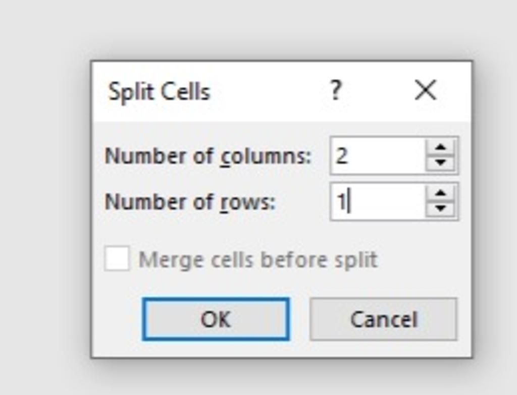Decrease number of columns with down arrow
Screen dimensions: 517x395
(x=440, y=162)
